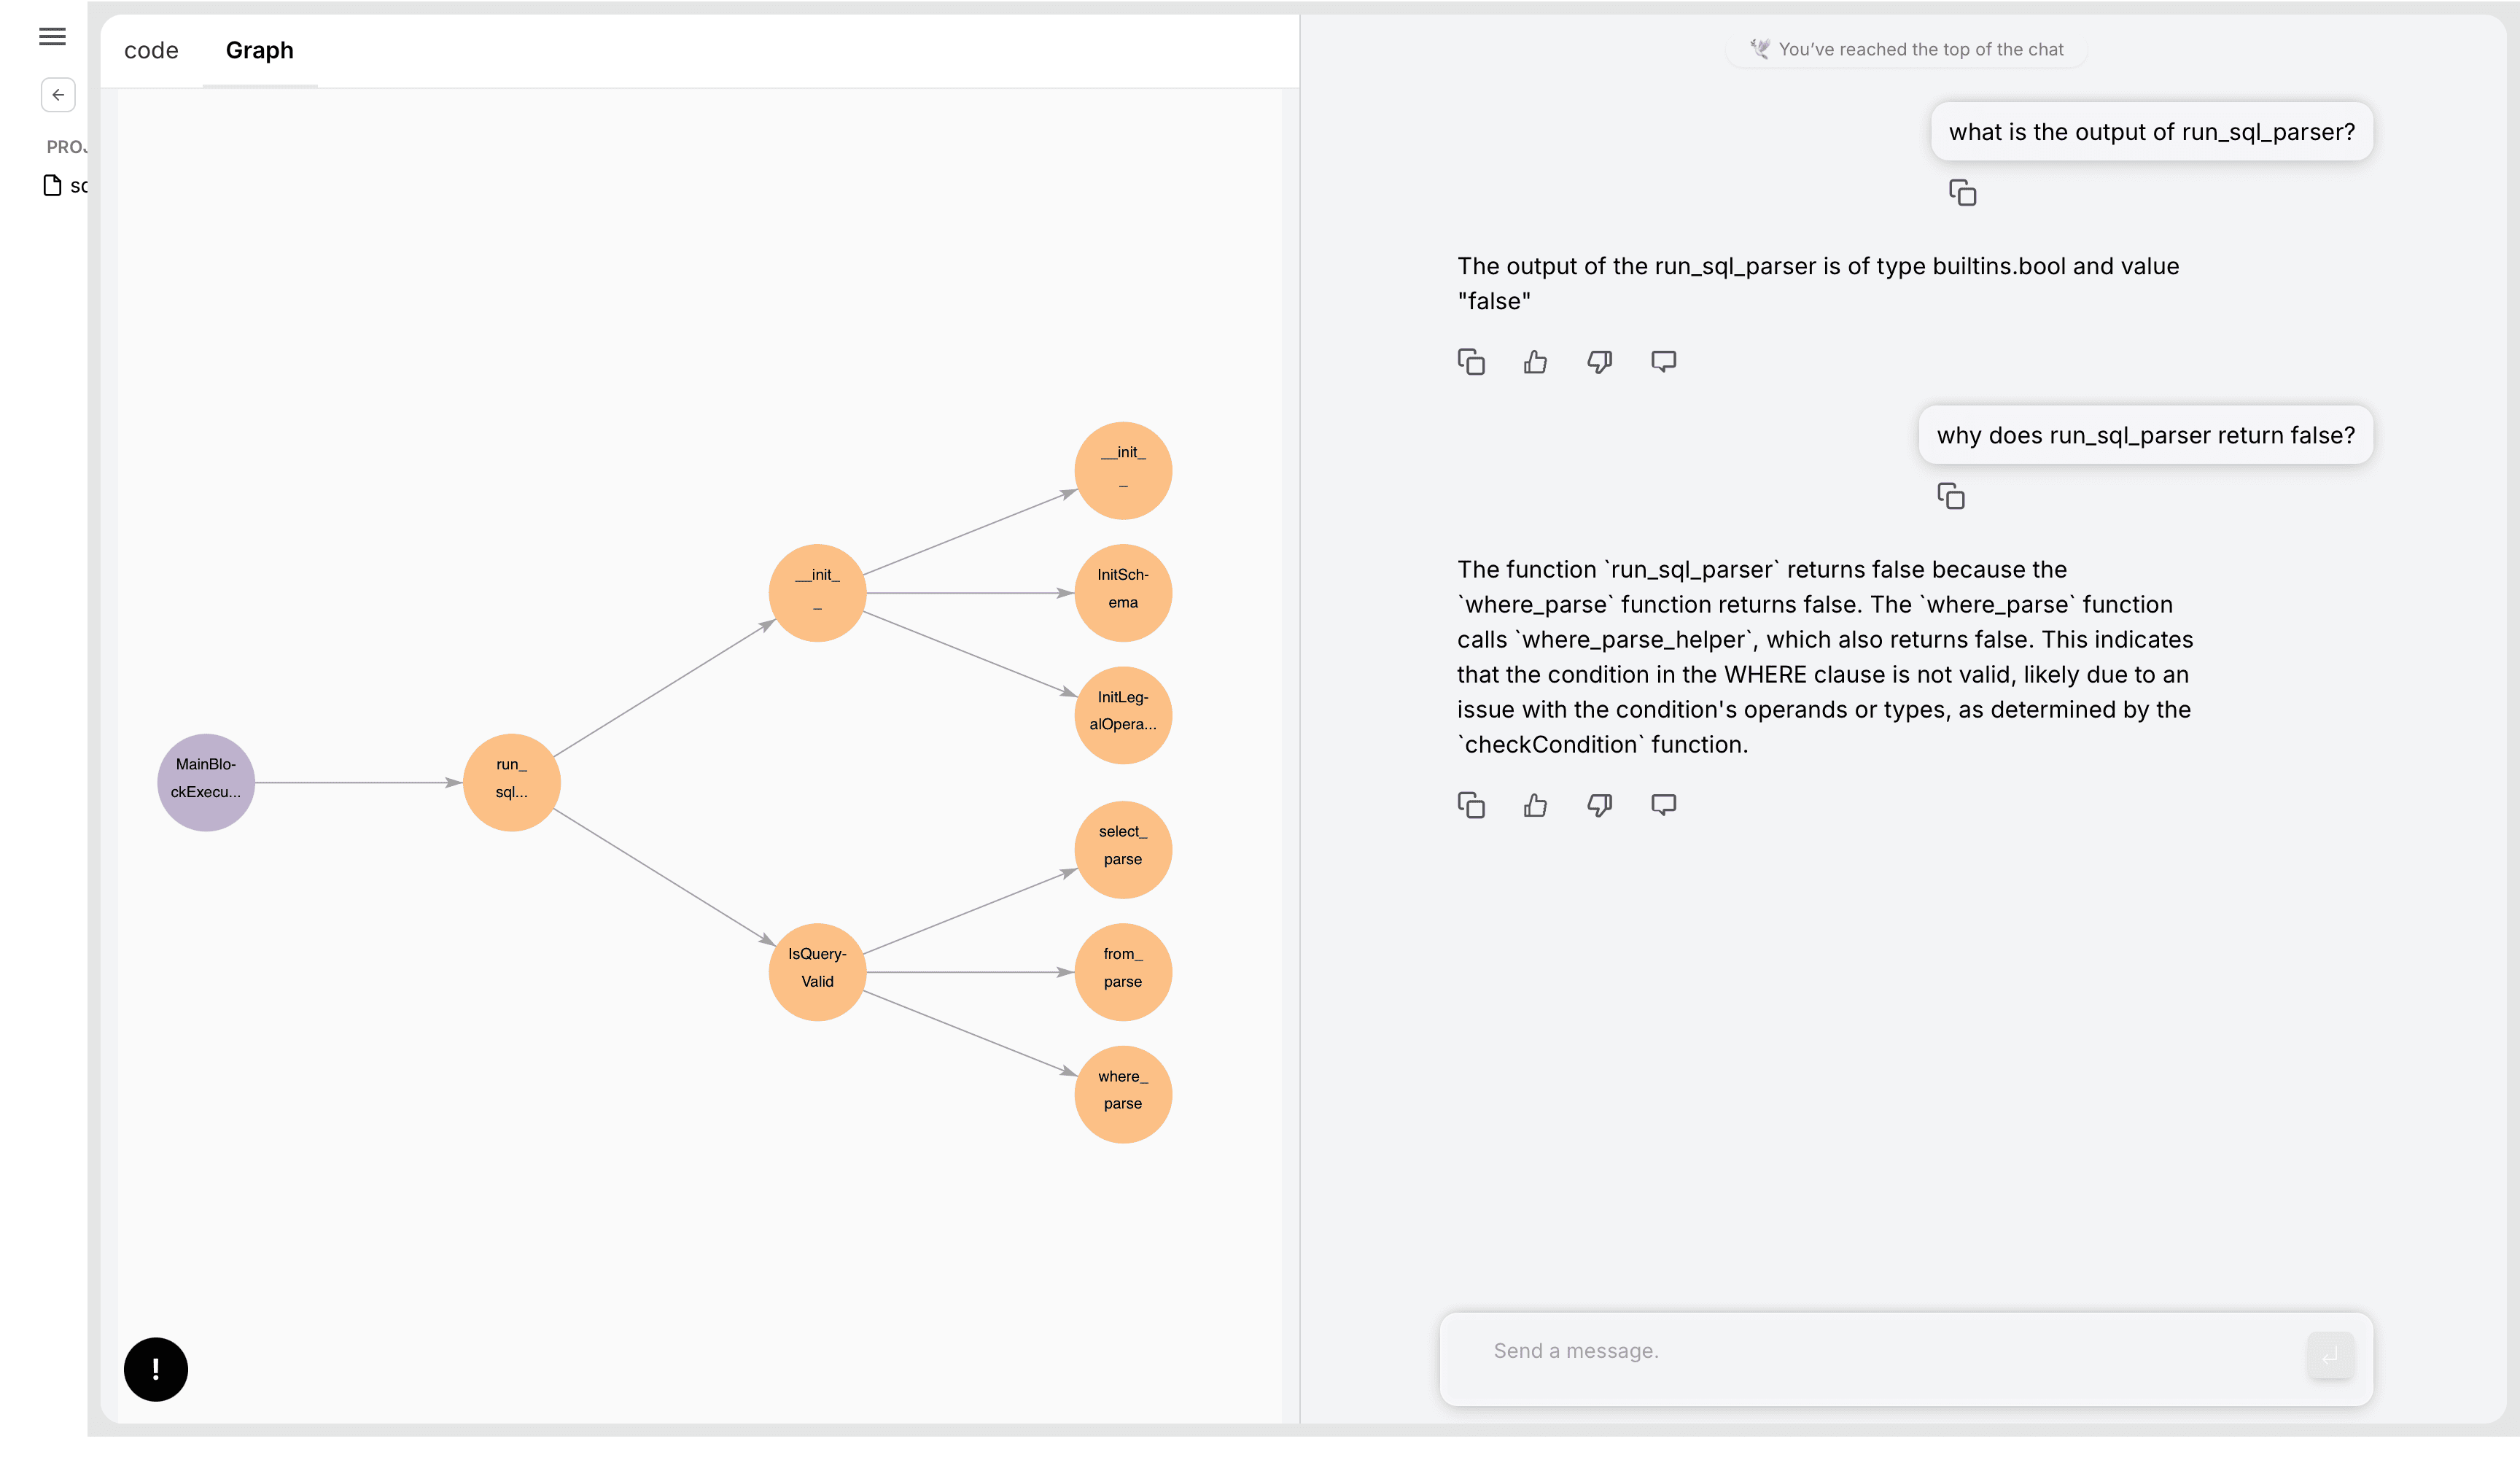Open the file item in project sidebar
This screenshot has height=1460, width=2520.
point(65,186)
